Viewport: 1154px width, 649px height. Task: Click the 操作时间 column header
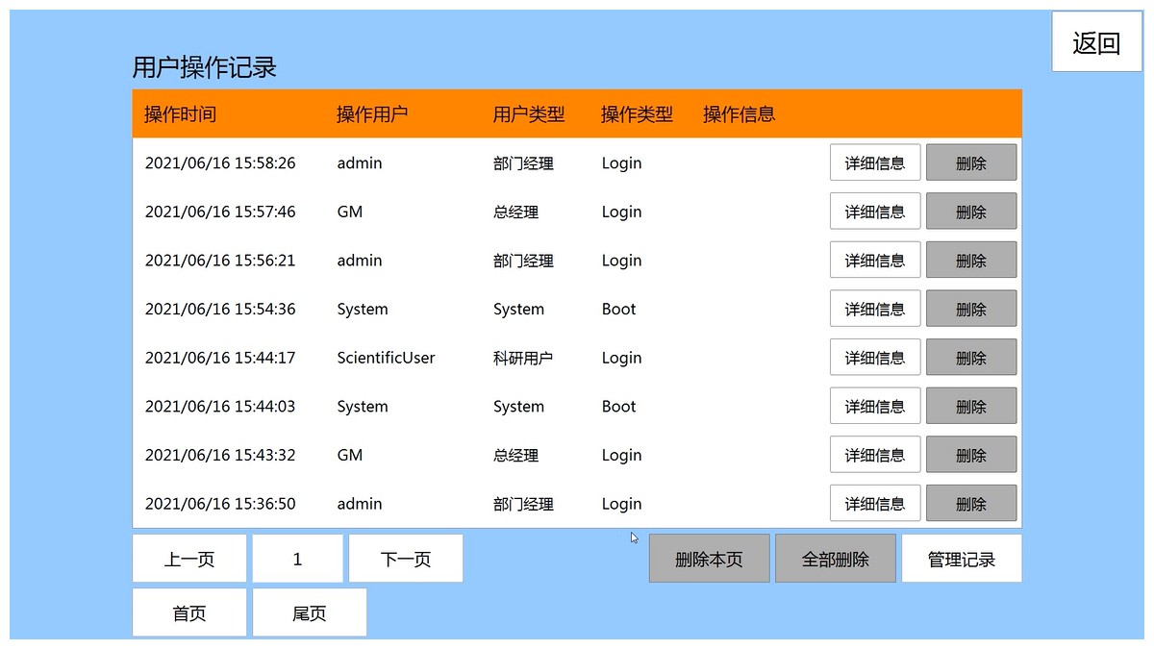(181, 114)
